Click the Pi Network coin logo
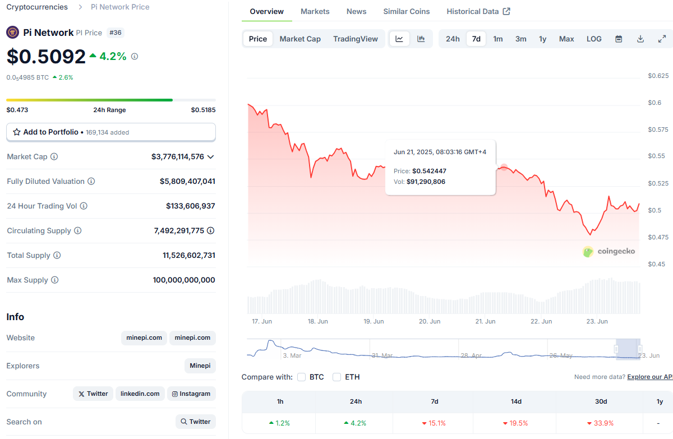The width and height of the screenshot is (673, 439). click(x=13, y=33)
